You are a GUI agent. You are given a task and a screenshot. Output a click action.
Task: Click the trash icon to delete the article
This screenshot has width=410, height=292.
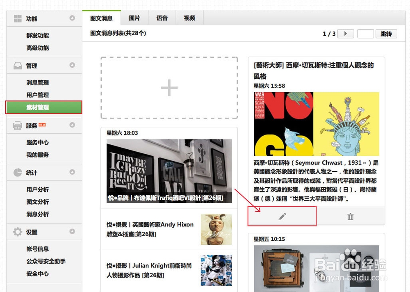[350, 216]
